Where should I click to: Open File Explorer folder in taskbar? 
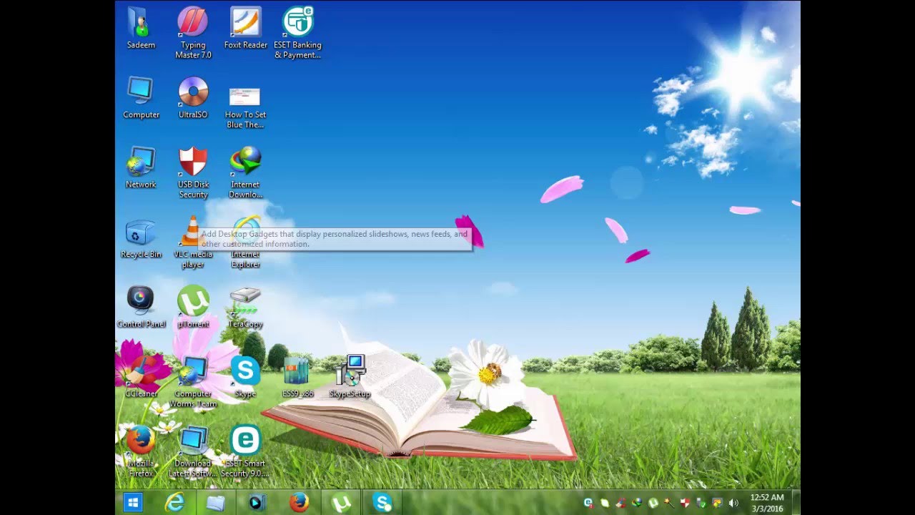click(216, 503)
